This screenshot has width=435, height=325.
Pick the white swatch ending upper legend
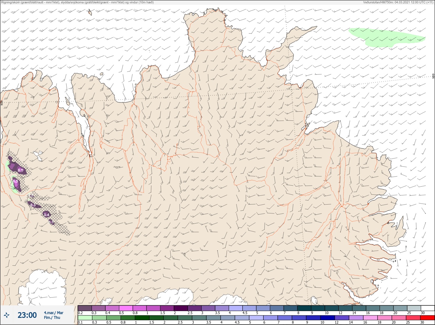point(428,308)
